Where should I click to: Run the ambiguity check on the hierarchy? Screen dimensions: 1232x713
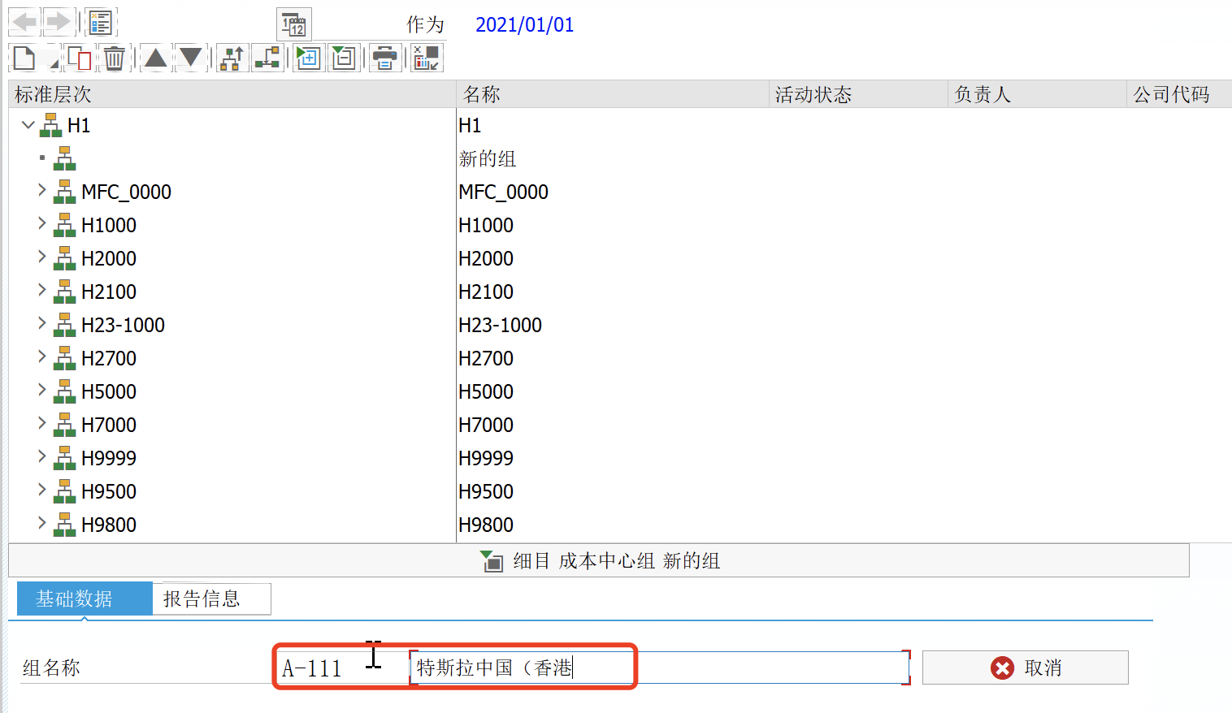coord(425,58)
